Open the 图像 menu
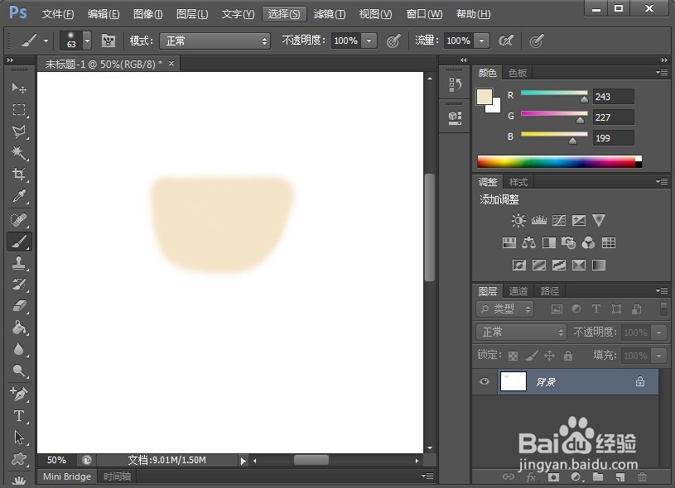 tap(147, 14)
